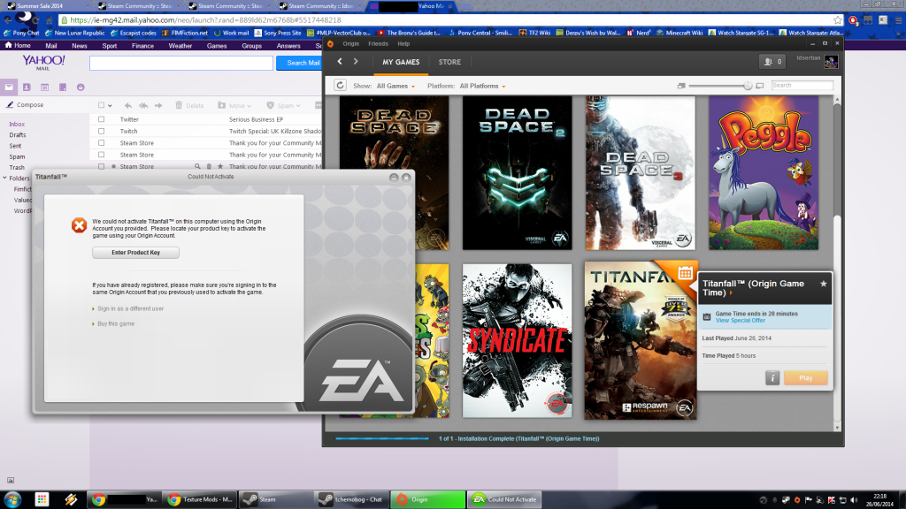
Task: Switch to the My Games tab
Action: [x=401, y=62]
